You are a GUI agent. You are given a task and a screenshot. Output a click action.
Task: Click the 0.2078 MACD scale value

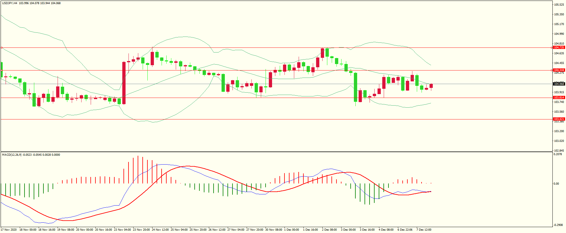pyautogui.click(x=558, y=154)
